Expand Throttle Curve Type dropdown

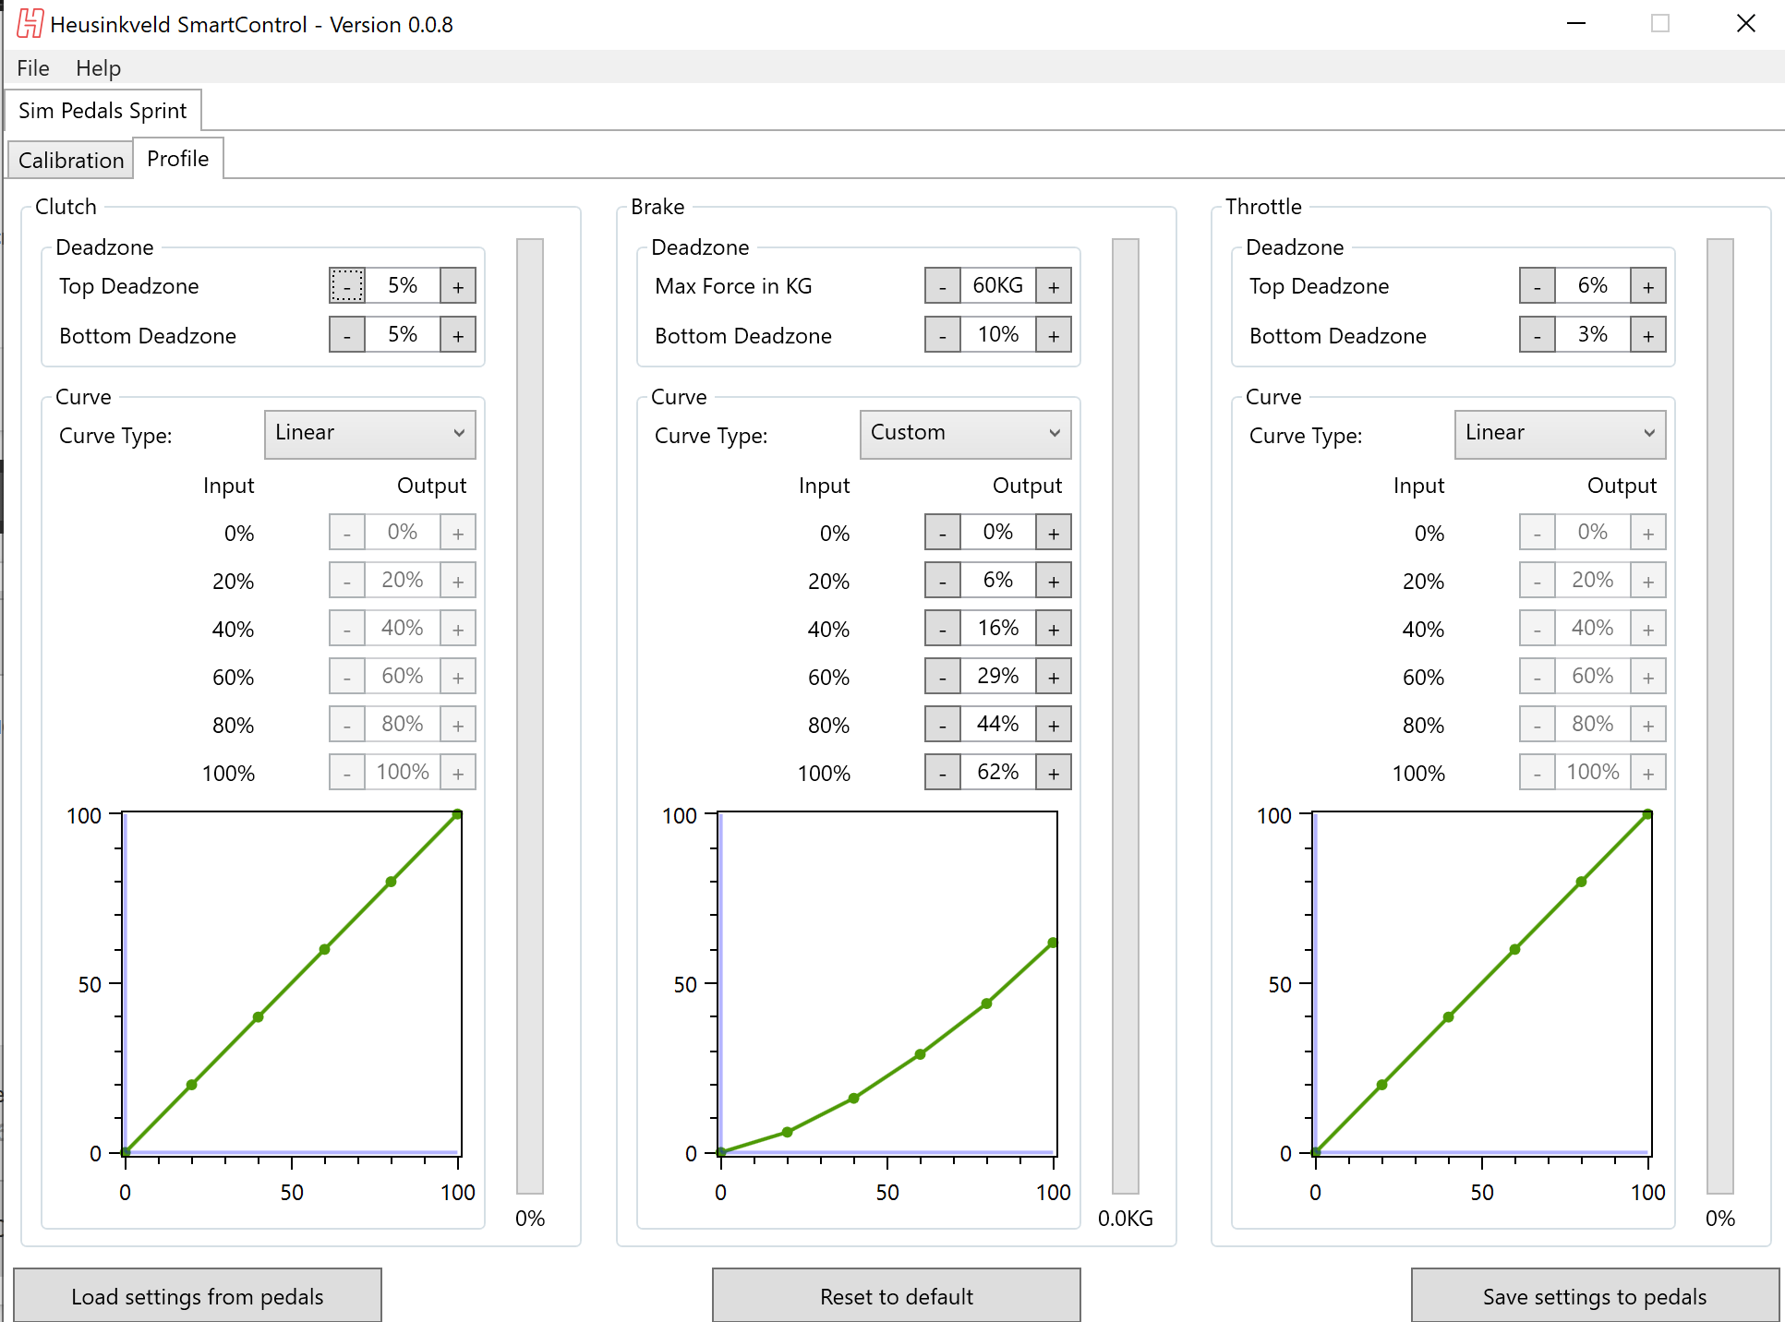pyautogui.click(x=1560, y=434)
